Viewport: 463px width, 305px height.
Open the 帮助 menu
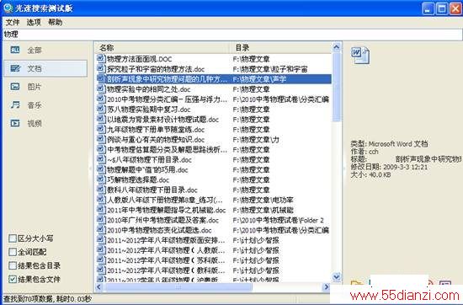[56, 22]
